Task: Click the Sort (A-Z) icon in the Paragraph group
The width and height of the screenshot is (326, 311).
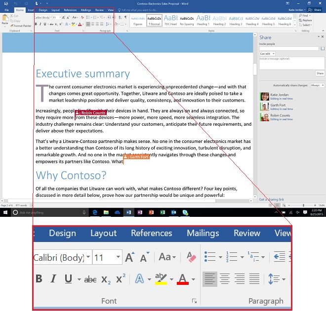Action: 120,17
